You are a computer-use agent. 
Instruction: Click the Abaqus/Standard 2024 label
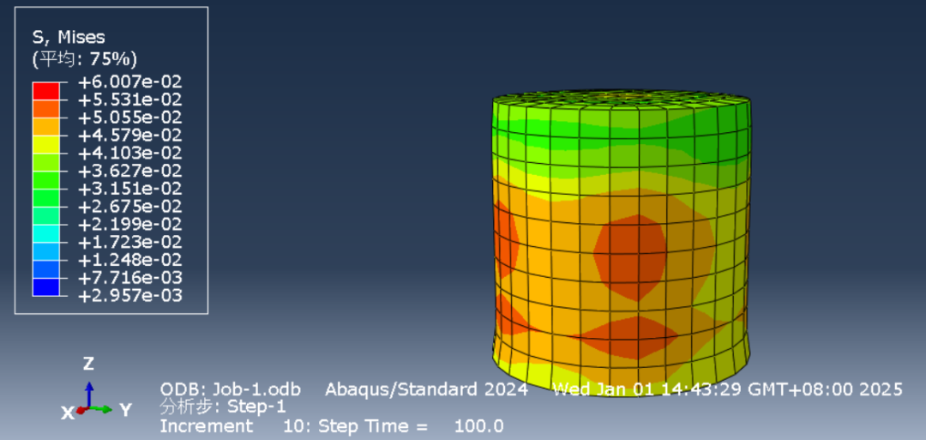pos(426,389)
